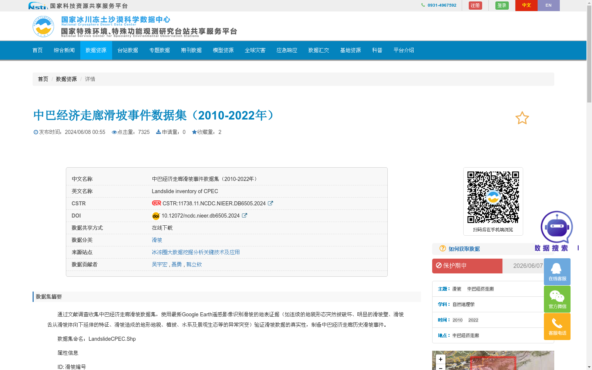Open 客服电话 service phone button
The height and width of the screenshot is (370, 592).
click(x=557, y=326)
